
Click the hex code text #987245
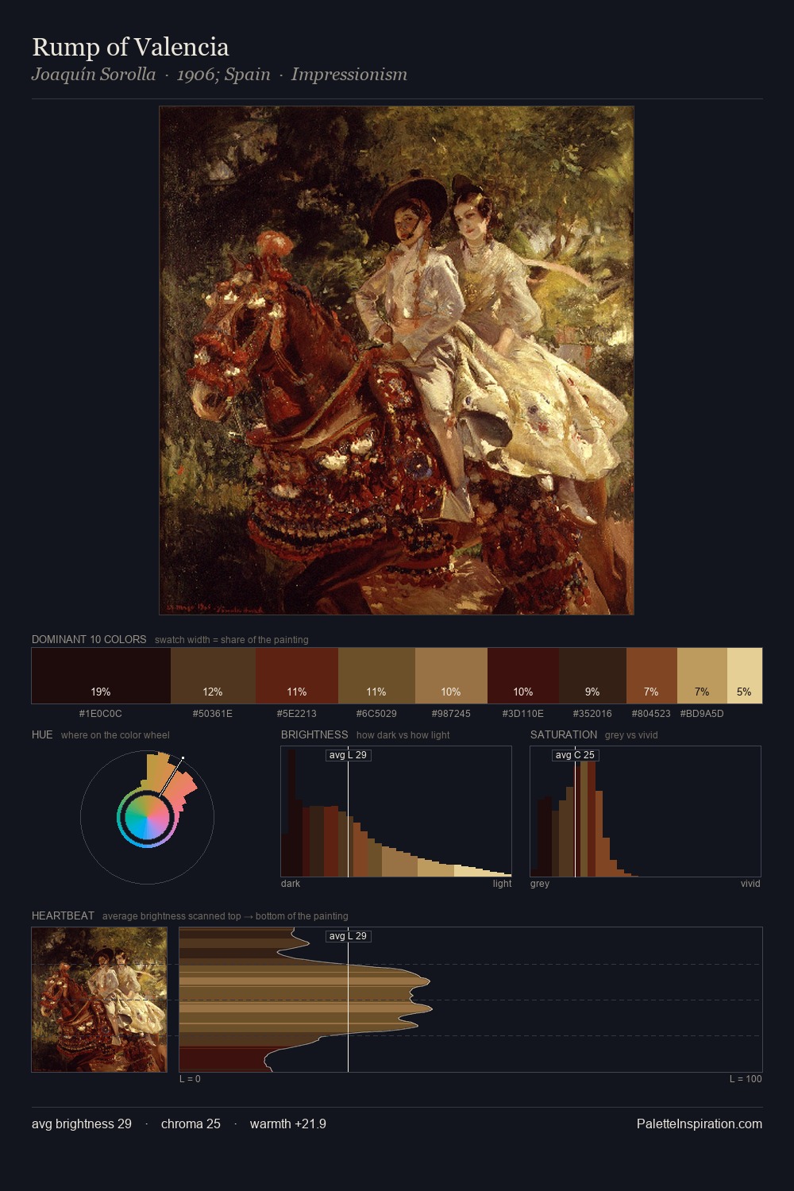tap(451, 714)
